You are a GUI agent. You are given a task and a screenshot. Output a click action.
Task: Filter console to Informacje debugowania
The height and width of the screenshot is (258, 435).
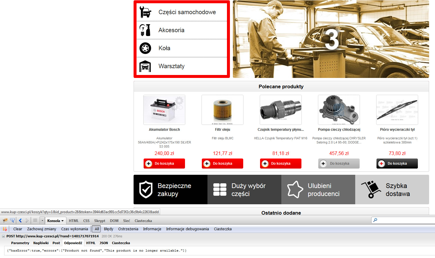(x=187, y=229)
